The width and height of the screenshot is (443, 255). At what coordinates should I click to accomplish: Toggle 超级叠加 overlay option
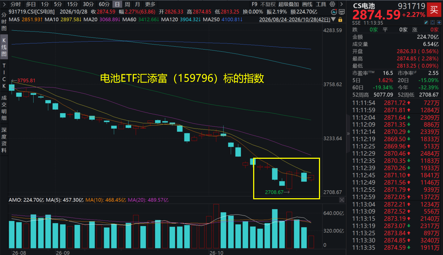[289, 4]
